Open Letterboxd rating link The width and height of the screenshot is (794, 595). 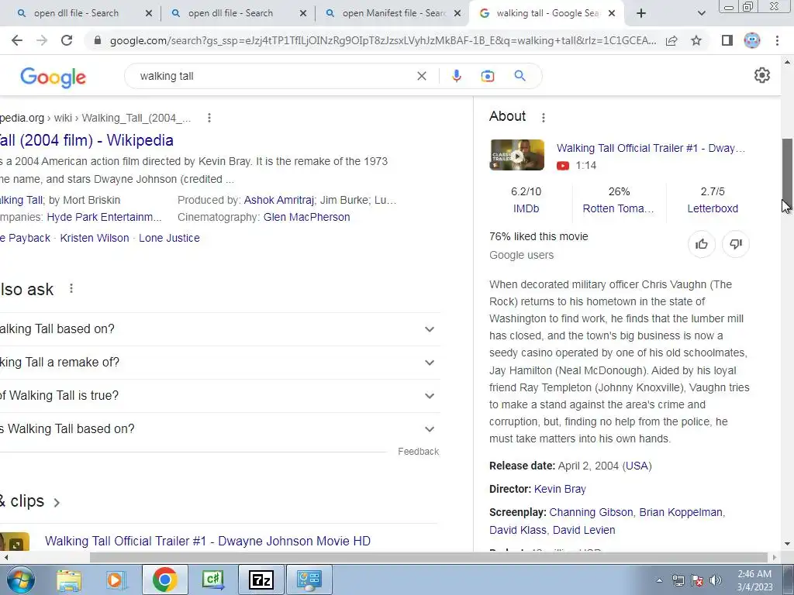pyautogui.click(x=713, y=208)
